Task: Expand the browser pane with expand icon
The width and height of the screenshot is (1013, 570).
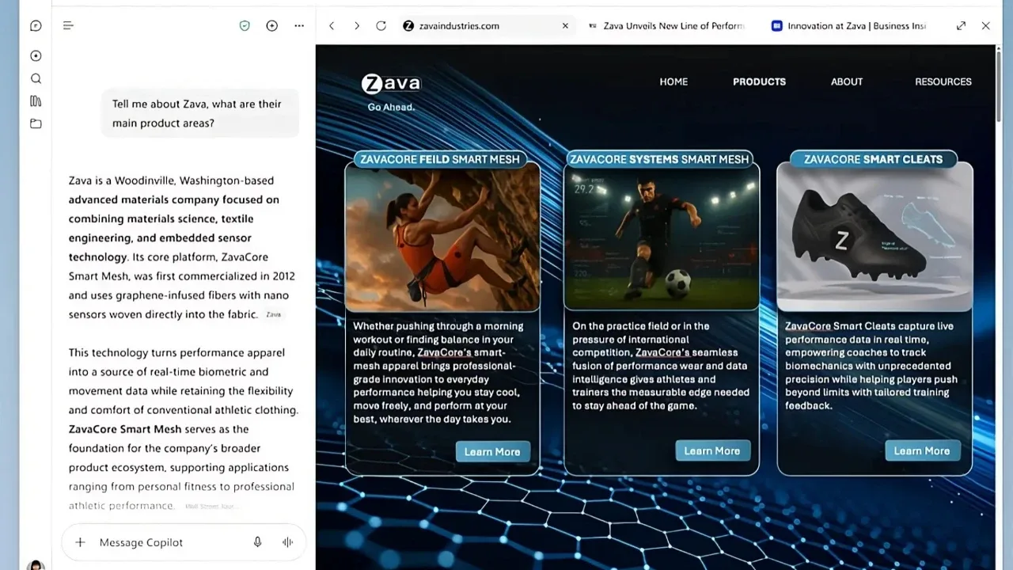Action: pos(961,25)
